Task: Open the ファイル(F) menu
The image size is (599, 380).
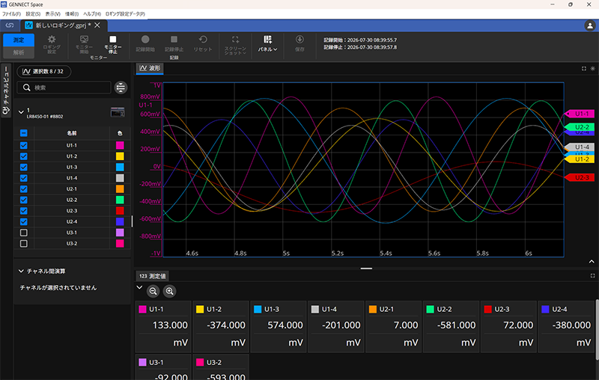Action: [11, 13]
